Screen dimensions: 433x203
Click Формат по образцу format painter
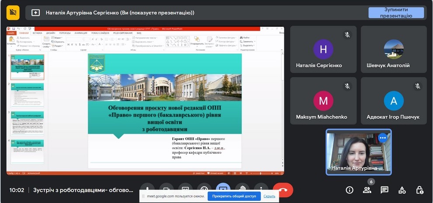tap(28, 46)
